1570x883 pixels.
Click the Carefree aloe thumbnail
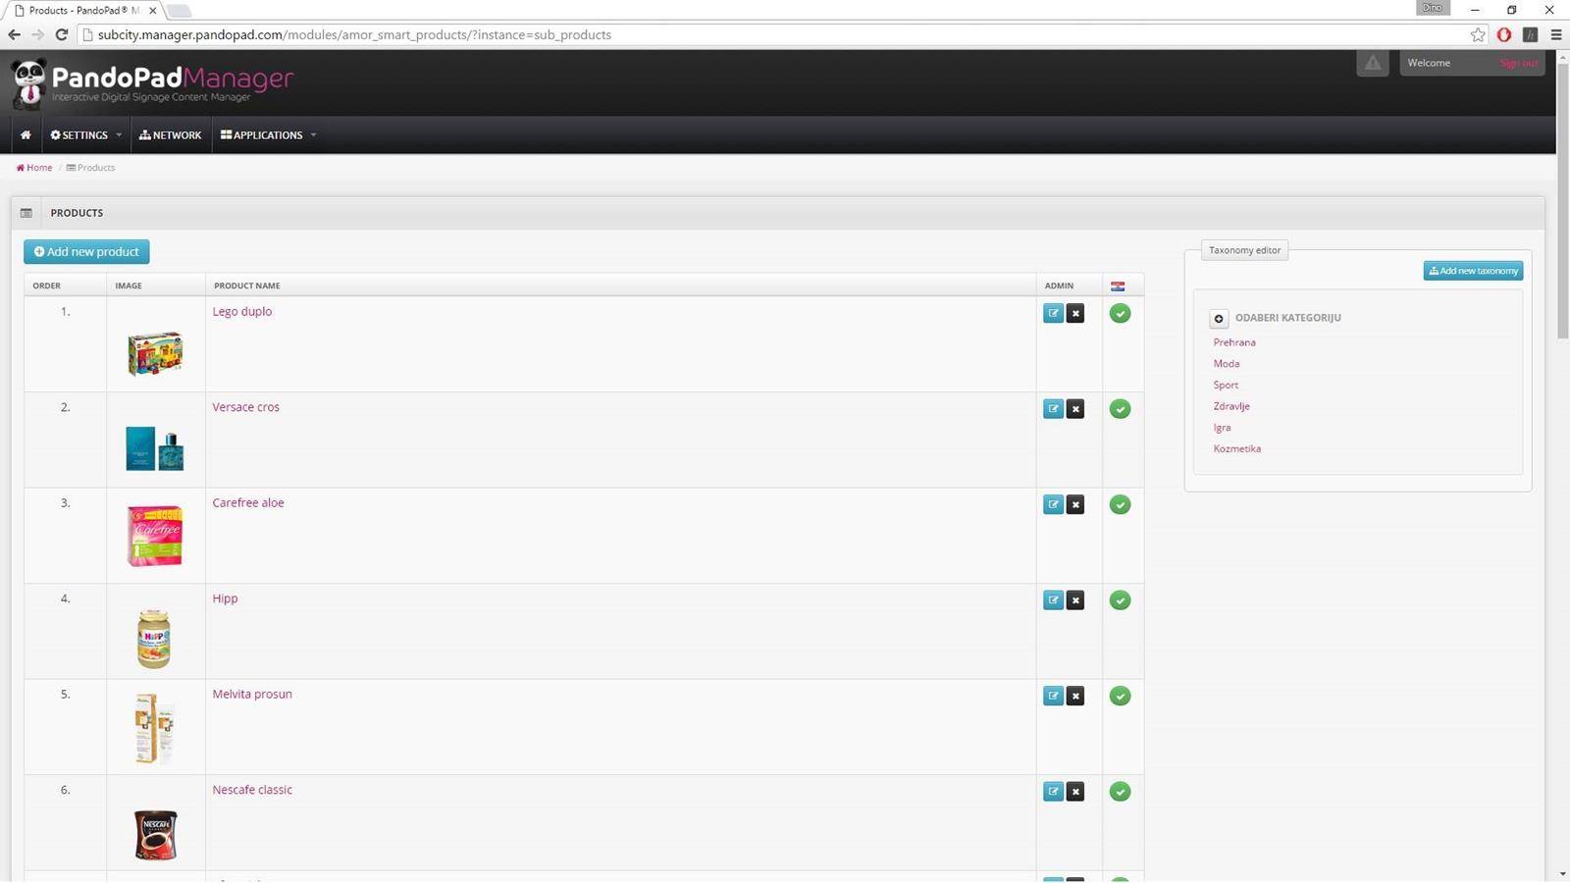(155, 536)
